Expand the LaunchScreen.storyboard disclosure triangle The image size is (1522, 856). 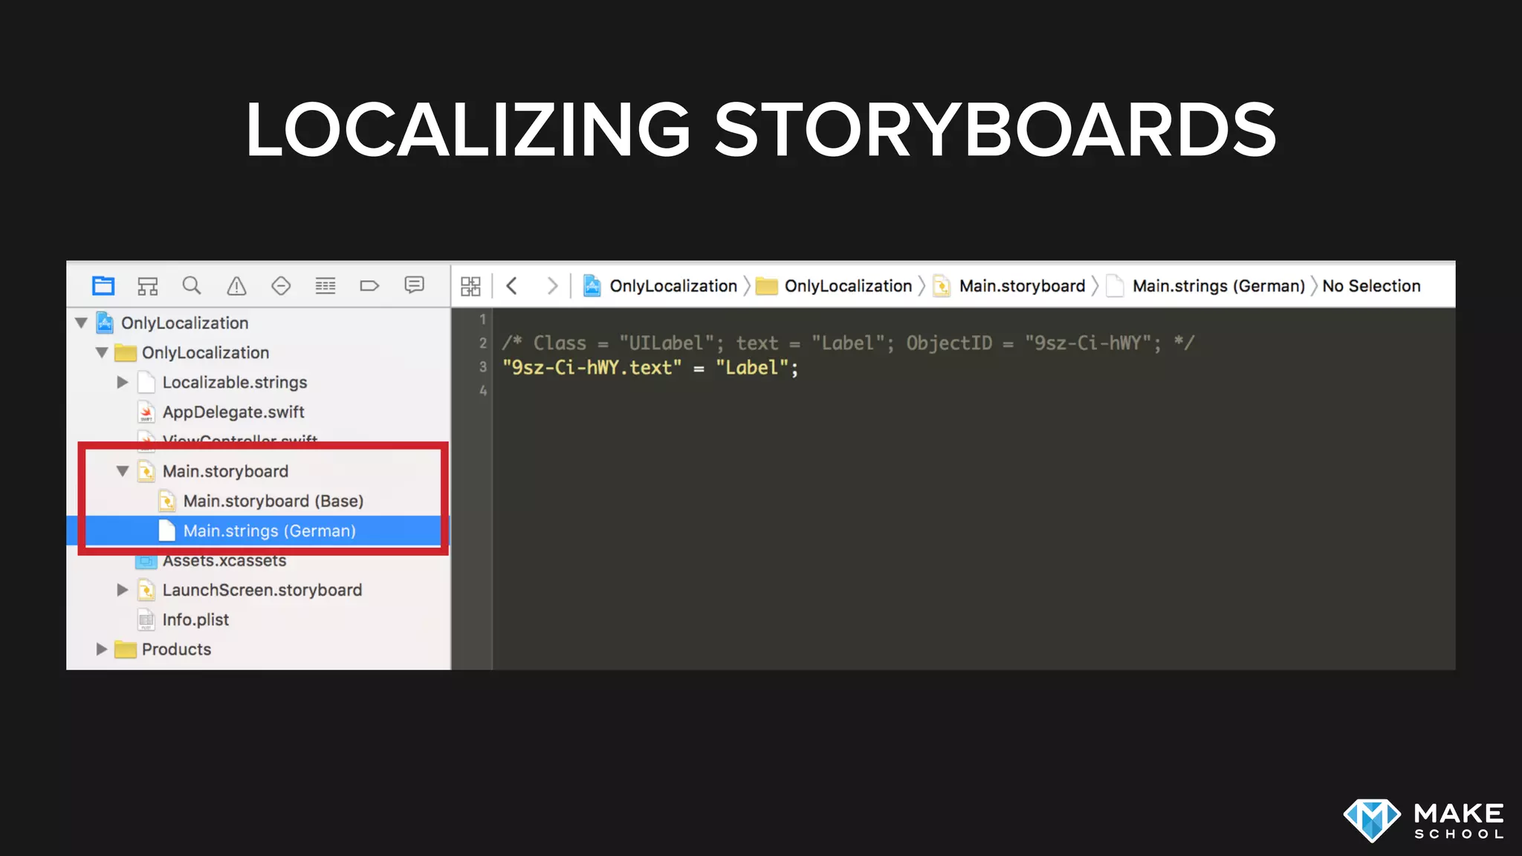pos(123,590)
